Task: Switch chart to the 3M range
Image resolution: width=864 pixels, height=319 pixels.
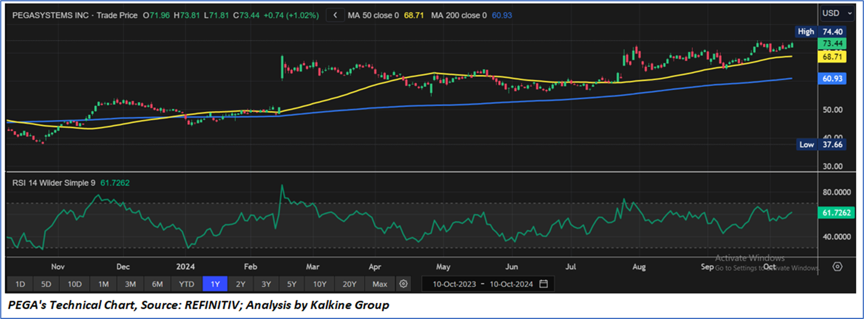Action: point(130,284)
